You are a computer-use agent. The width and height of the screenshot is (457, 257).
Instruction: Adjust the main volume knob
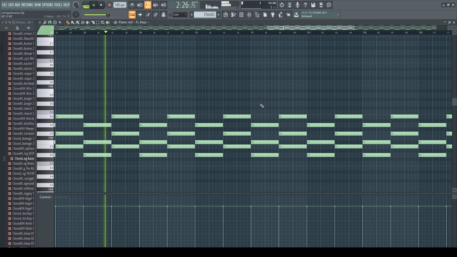76,5
